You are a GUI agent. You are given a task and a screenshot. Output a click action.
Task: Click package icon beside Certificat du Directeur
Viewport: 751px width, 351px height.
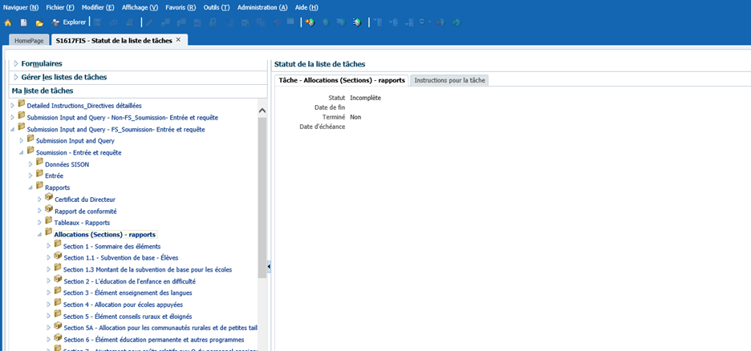coord(49,197)
